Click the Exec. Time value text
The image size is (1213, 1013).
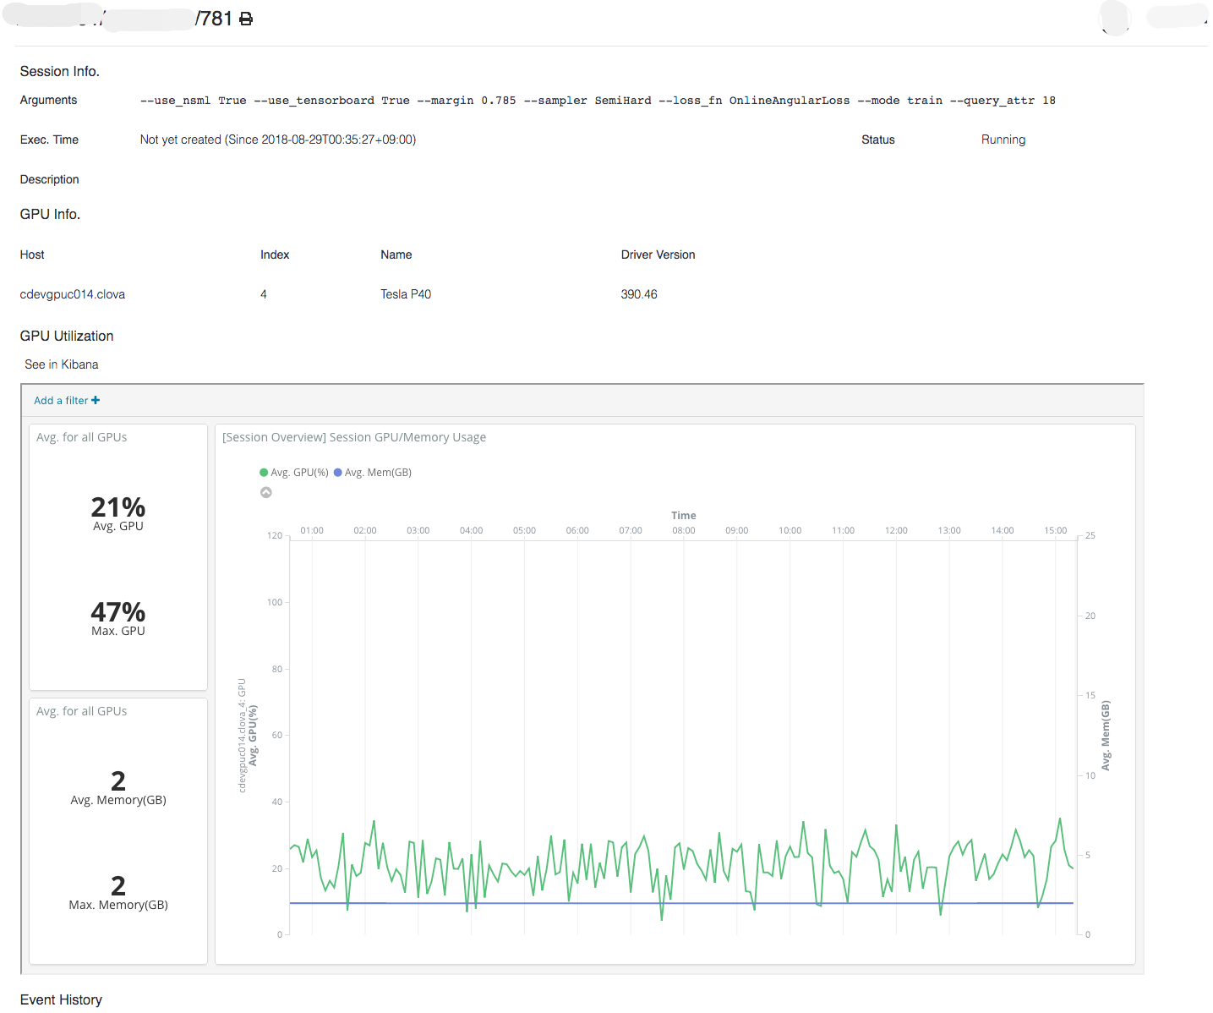[278, 140]
